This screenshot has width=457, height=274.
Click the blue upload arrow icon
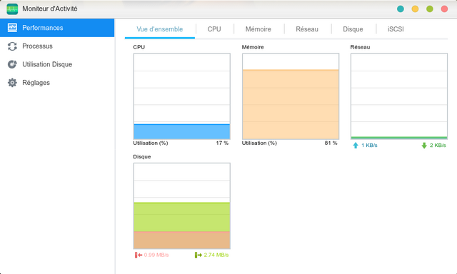pos(356,146)
